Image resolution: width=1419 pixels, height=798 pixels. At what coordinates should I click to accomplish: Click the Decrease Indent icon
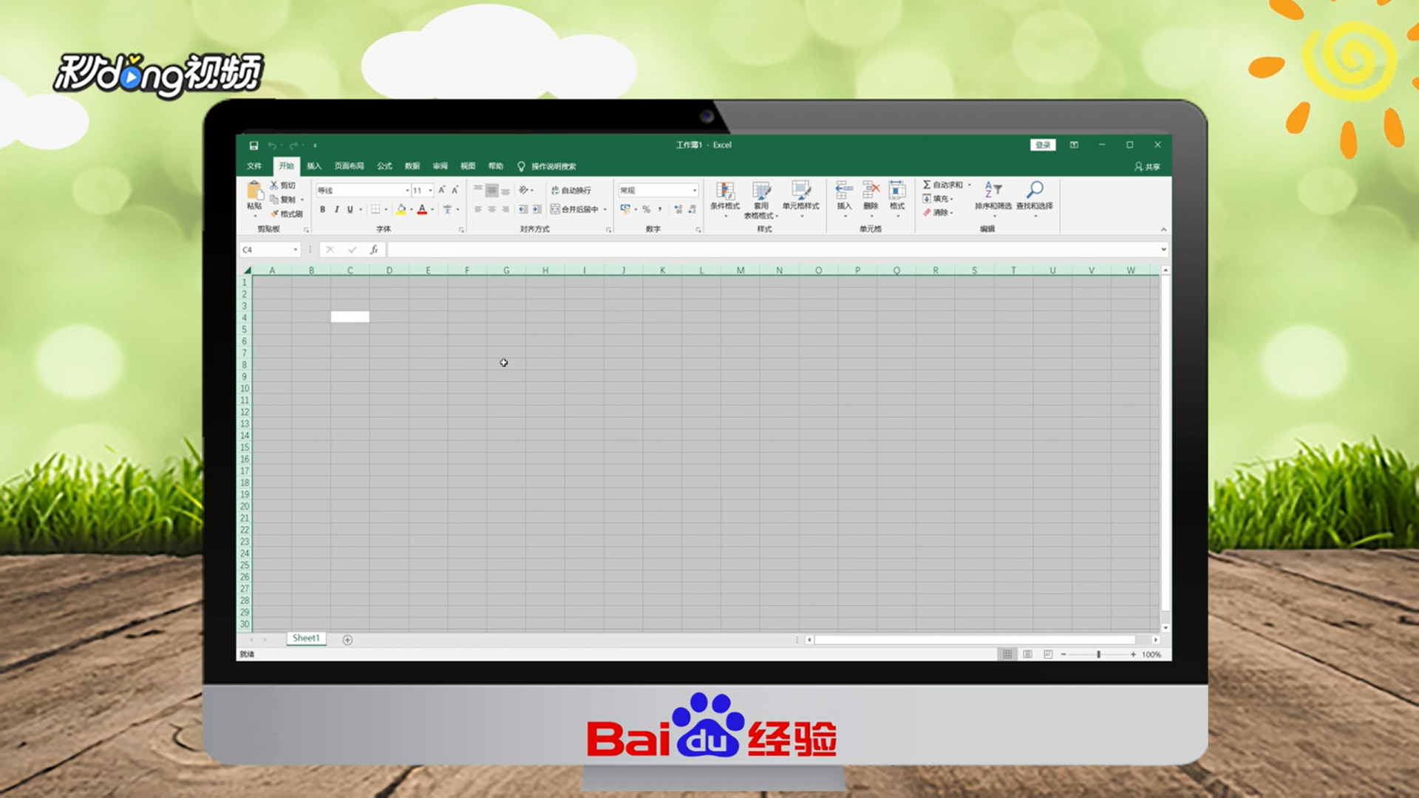point(523,210)
